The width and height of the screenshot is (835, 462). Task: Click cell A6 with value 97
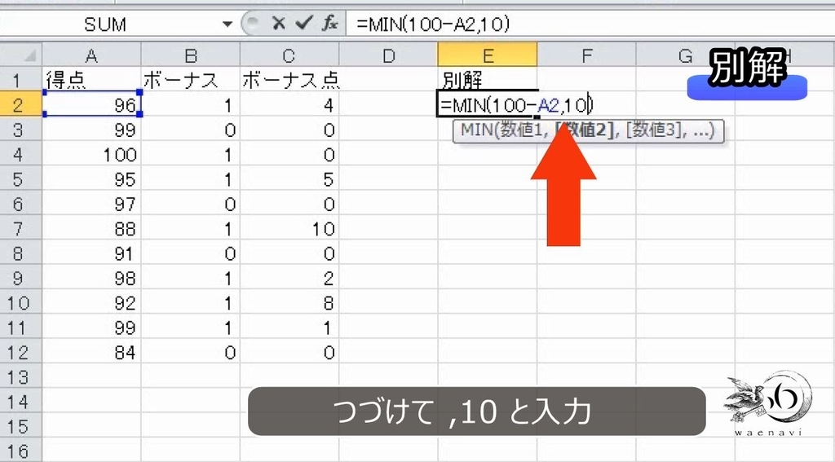point(91,204)
